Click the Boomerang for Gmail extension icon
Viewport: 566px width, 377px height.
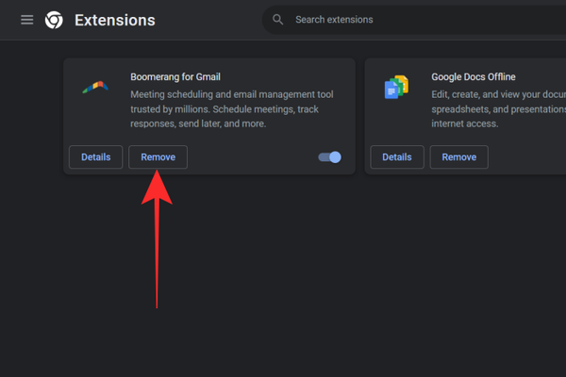[x=94, y=88]
